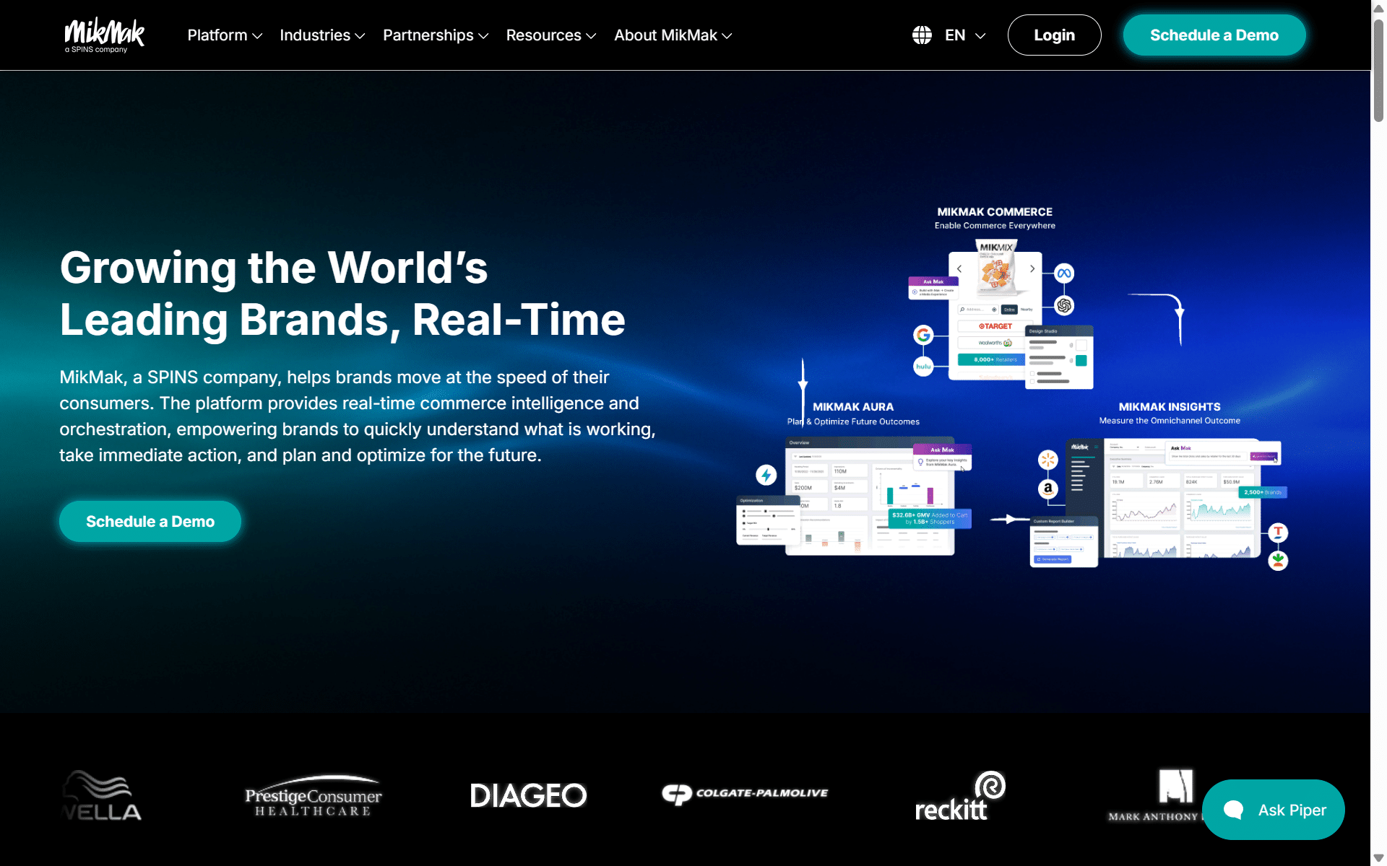This screenshot has height=866, width=1387.
Task: Click the Amazon icon in Insights graphic
Action: click(1048, 489)
